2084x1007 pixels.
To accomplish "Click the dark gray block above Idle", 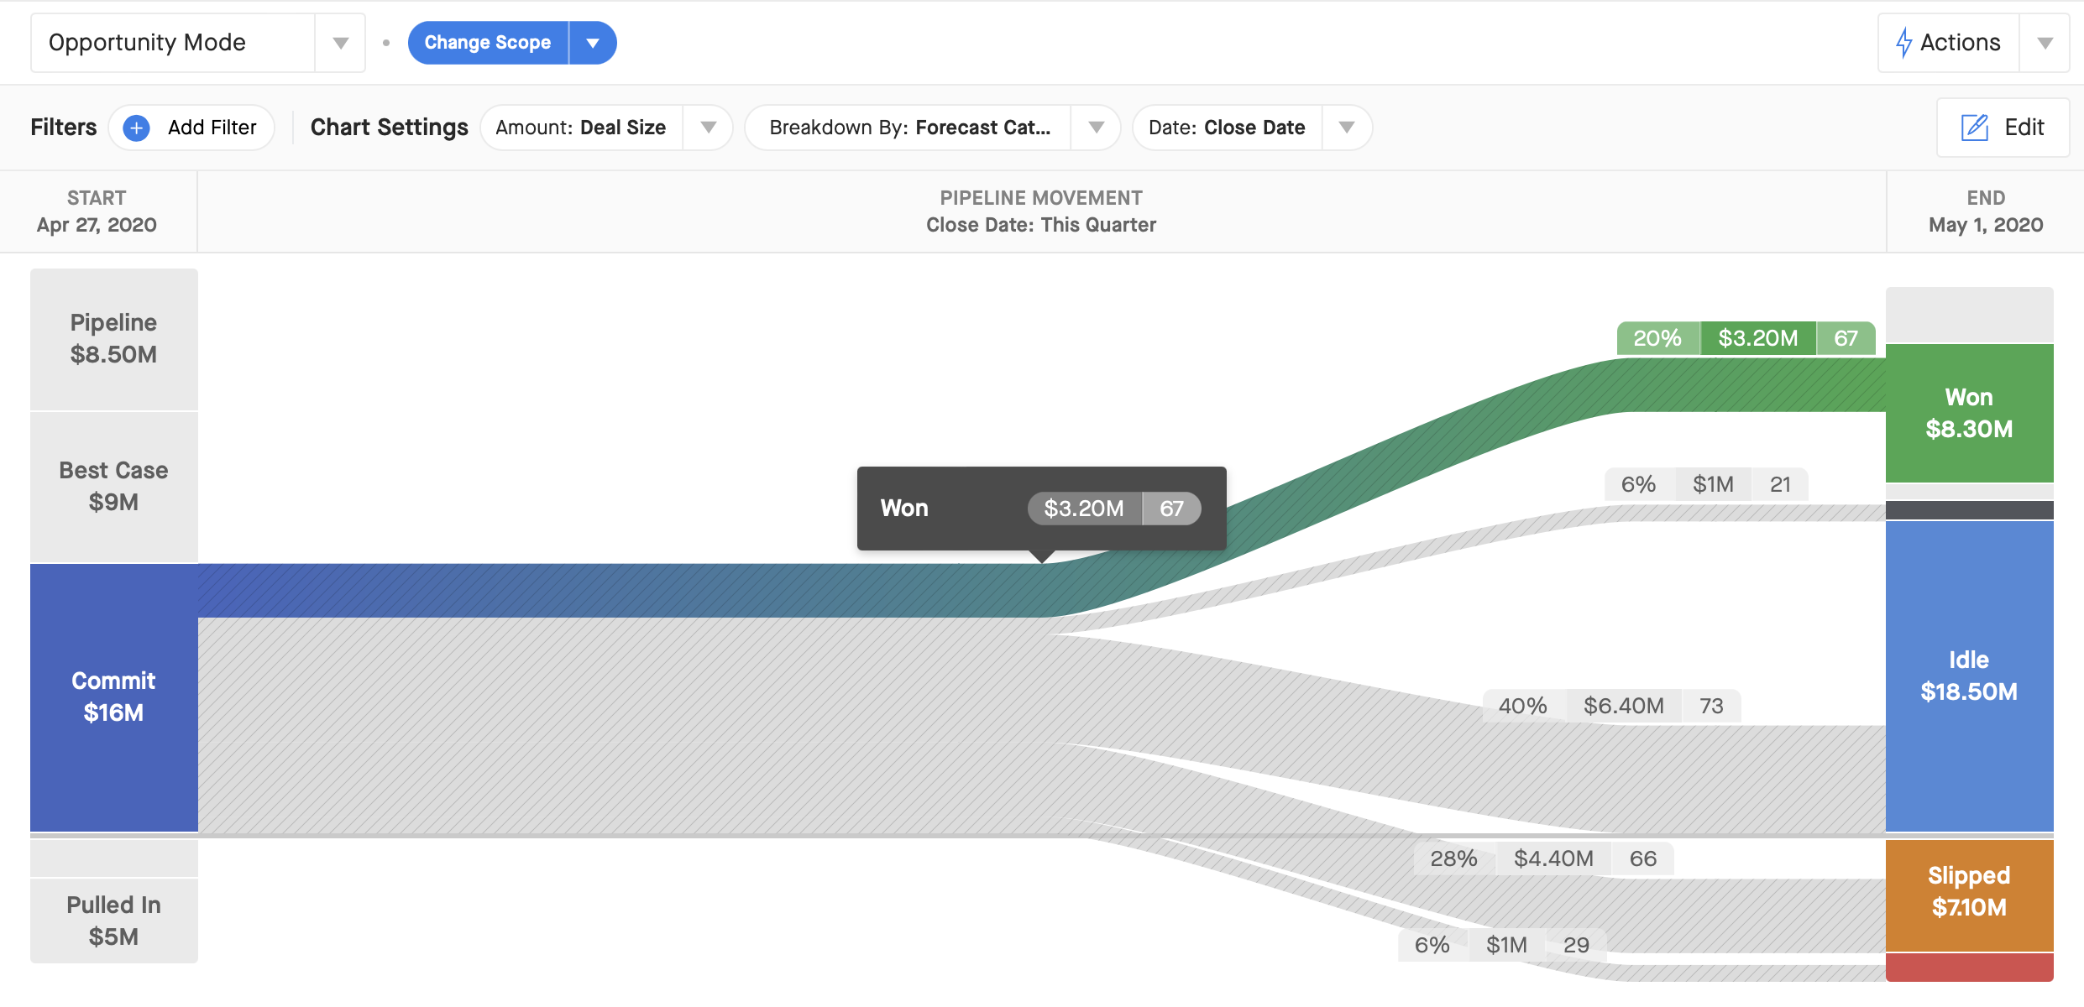I will click(1969, 509).
